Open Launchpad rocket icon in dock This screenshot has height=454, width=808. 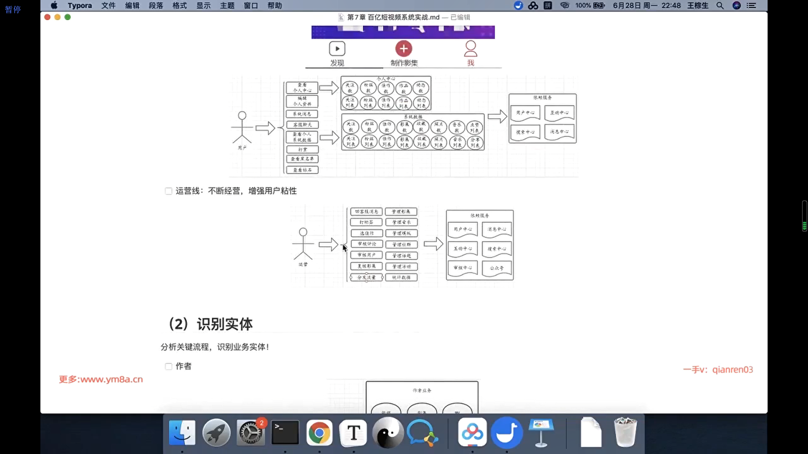coord(216,433)
